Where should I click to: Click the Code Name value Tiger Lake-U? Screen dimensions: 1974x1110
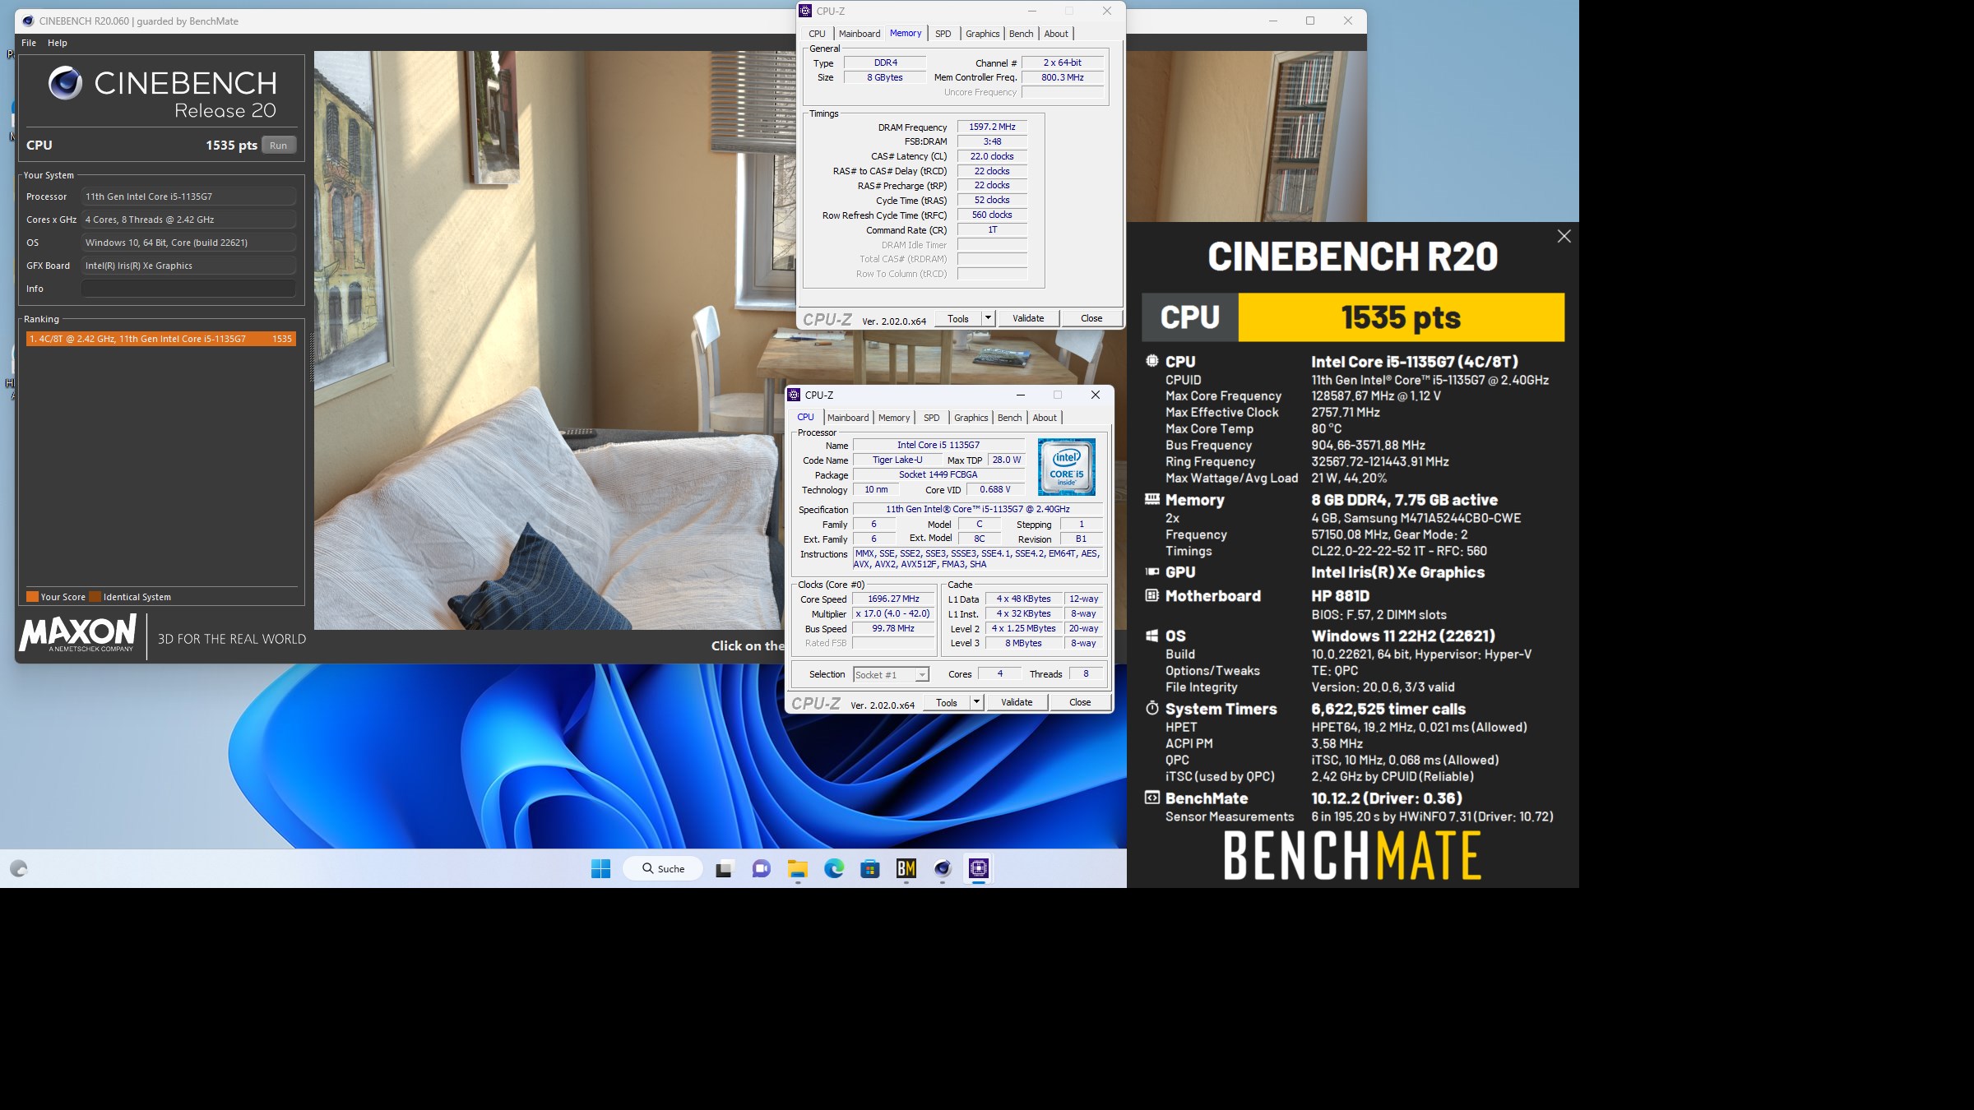897,460
